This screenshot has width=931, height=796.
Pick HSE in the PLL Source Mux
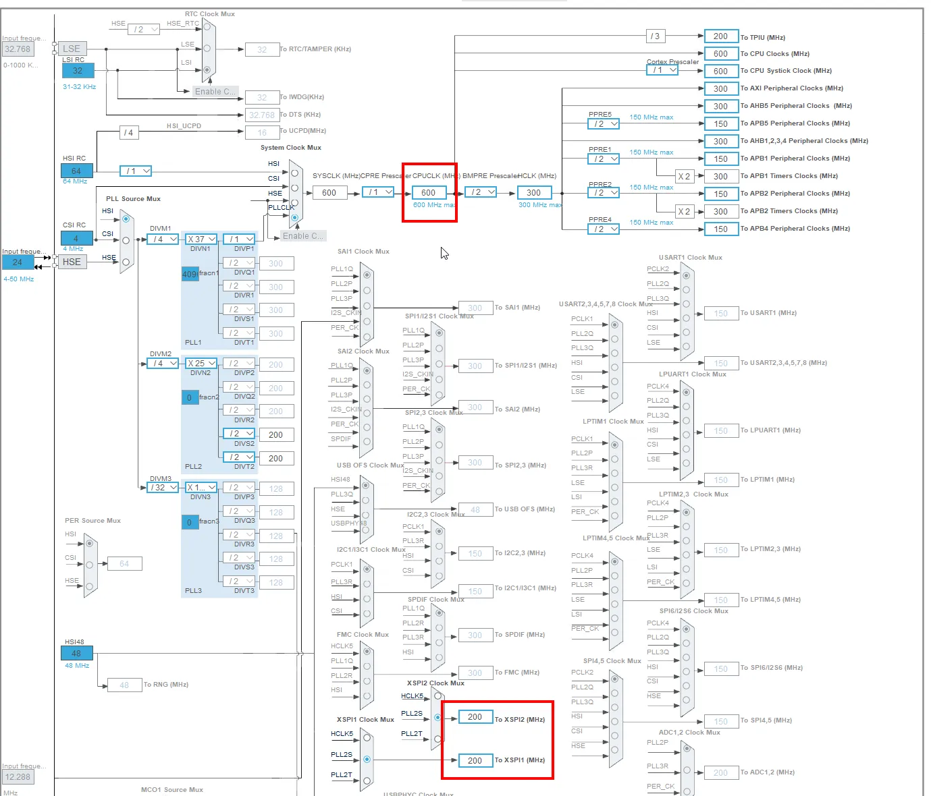[x=126, y=262]
